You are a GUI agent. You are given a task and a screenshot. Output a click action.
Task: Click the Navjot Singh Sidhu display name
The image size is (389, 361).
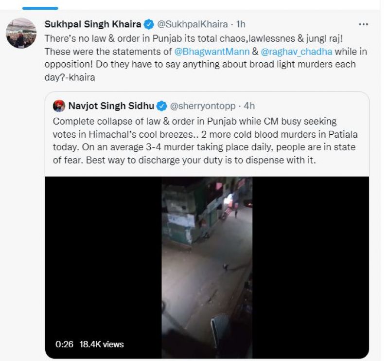coord(111,106)
